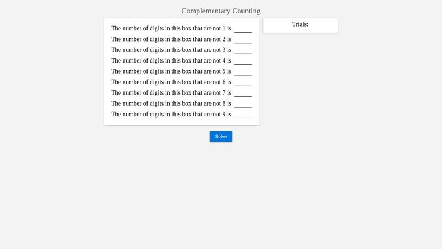
Task: Click the sentence about digits not 4
Action: point(171,61)
